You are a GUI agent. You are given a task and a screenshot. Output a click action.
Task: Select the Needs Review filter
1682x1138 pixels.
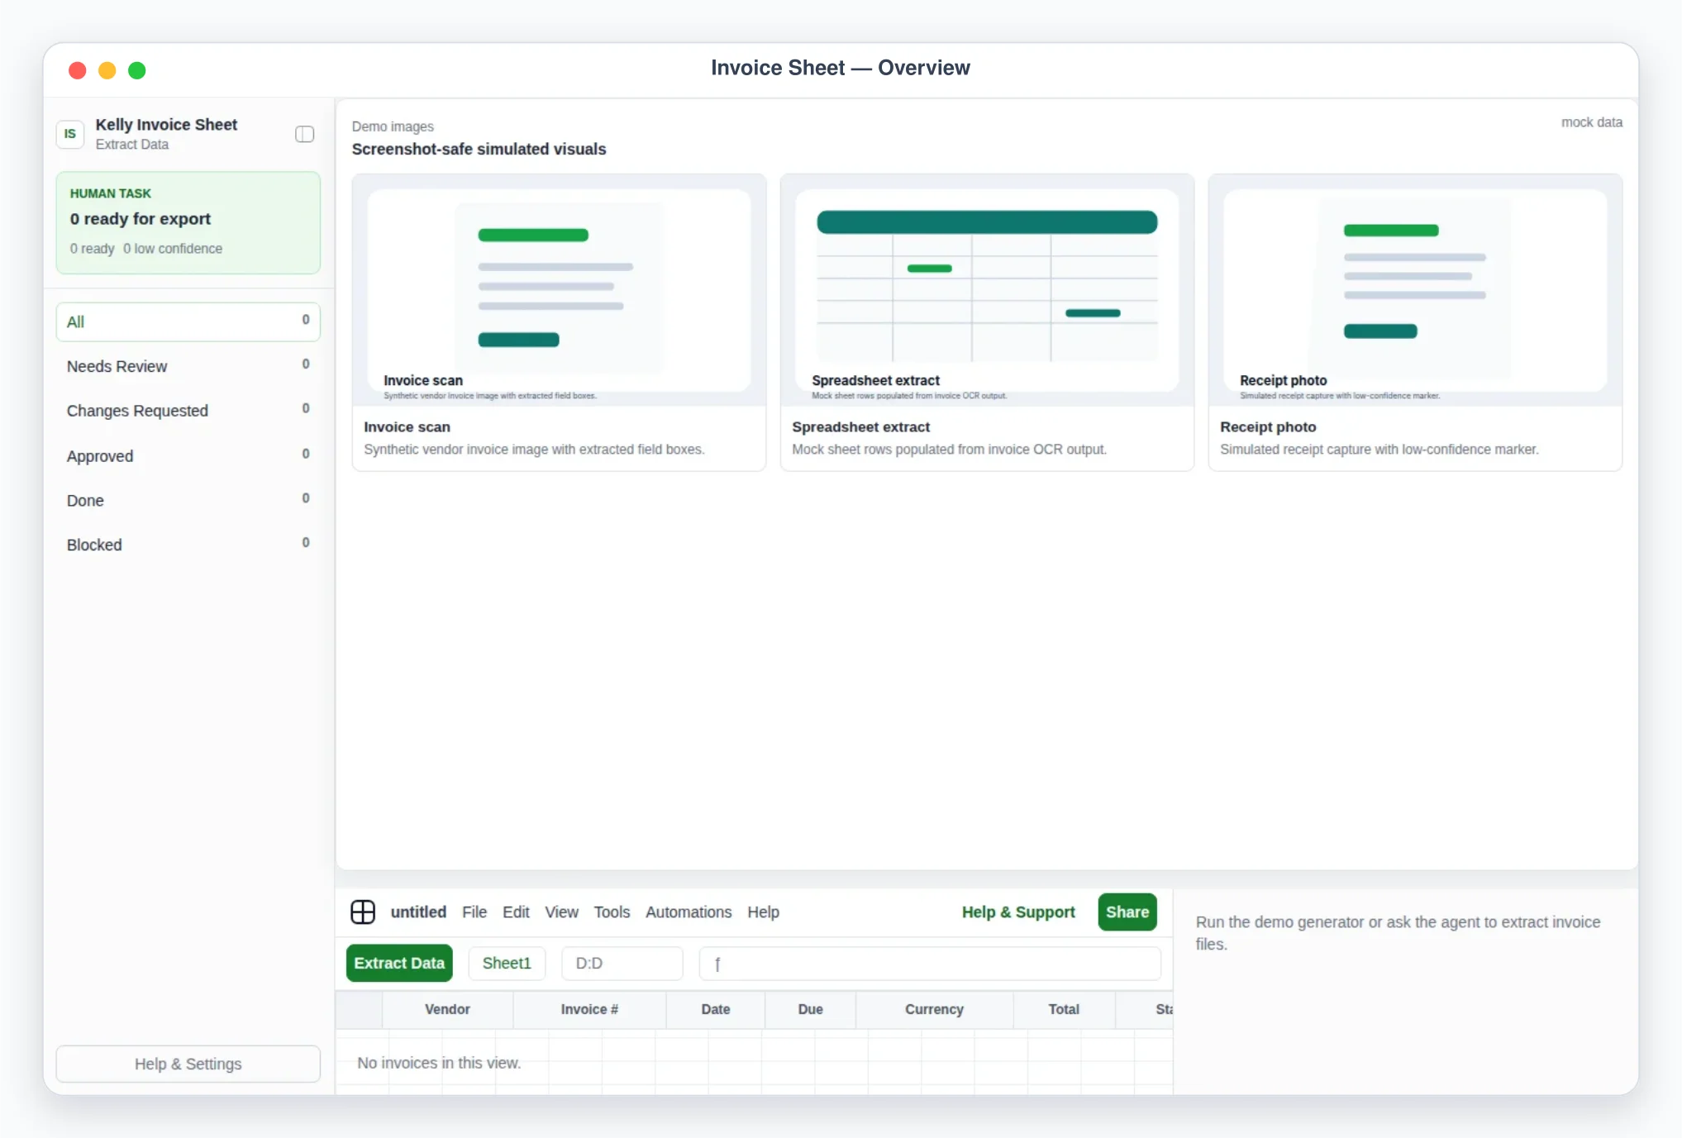coord(188,366)
